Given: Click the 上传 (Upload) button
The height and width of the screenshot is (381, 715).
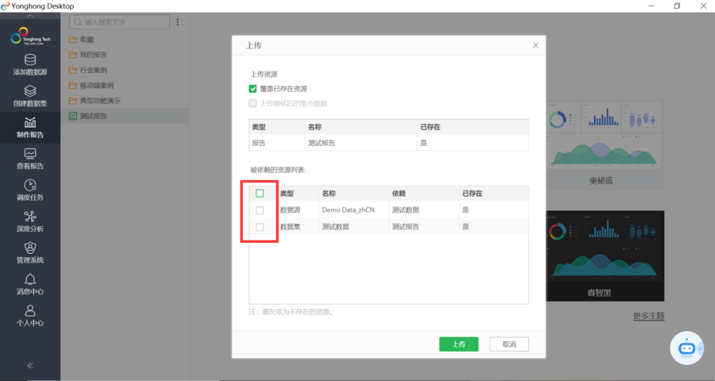Looking at the screenshot, I should point(458,344).
